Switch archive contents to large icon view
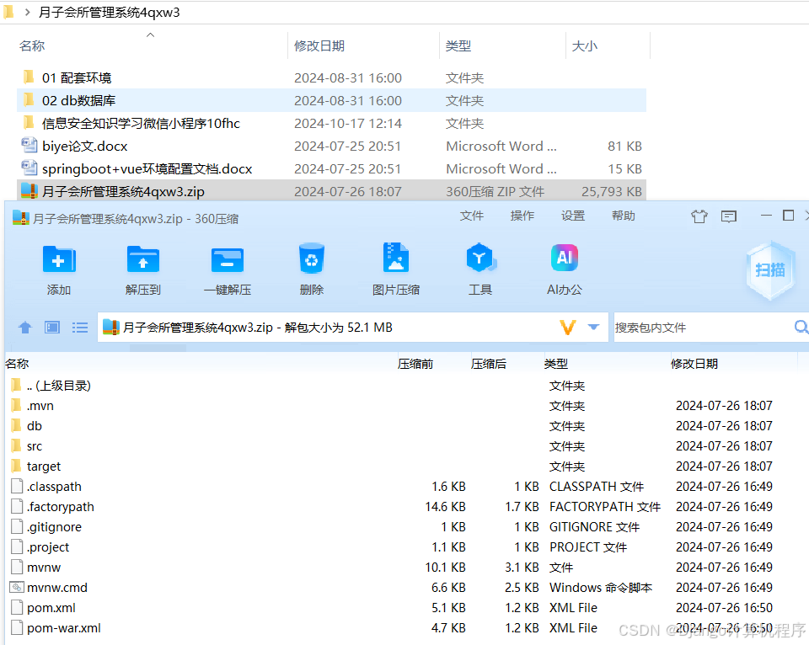This screenshot has height=645, width=809. (51, 327)
